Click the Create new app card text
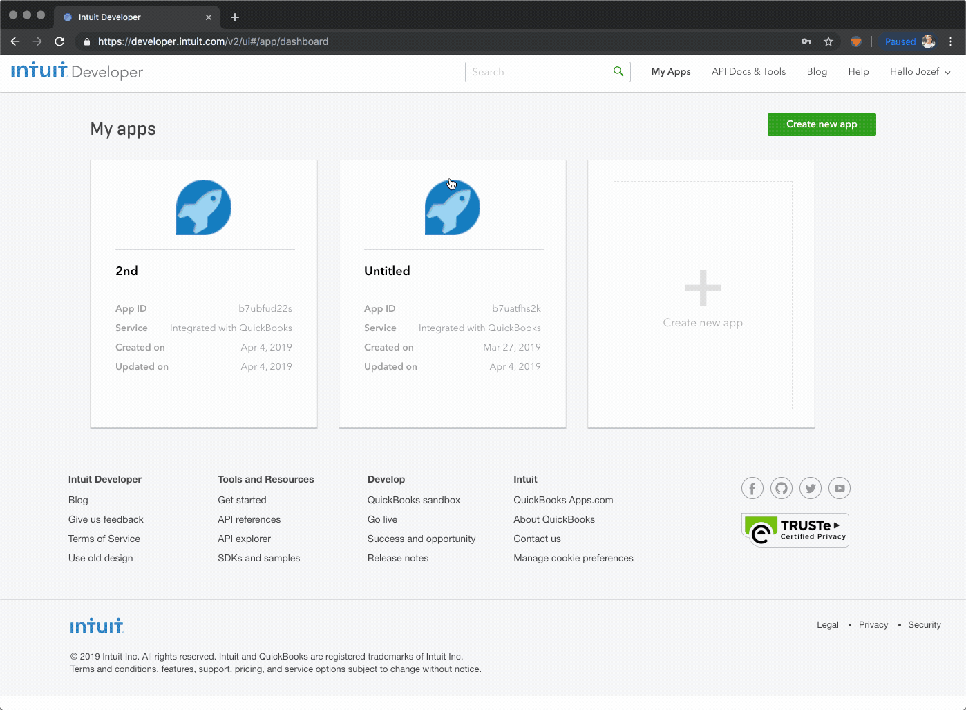This screenshot has height=710, width=966. pyautogui.click(x=703, y=323)
